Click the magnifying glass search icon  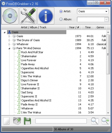point(95,121)
